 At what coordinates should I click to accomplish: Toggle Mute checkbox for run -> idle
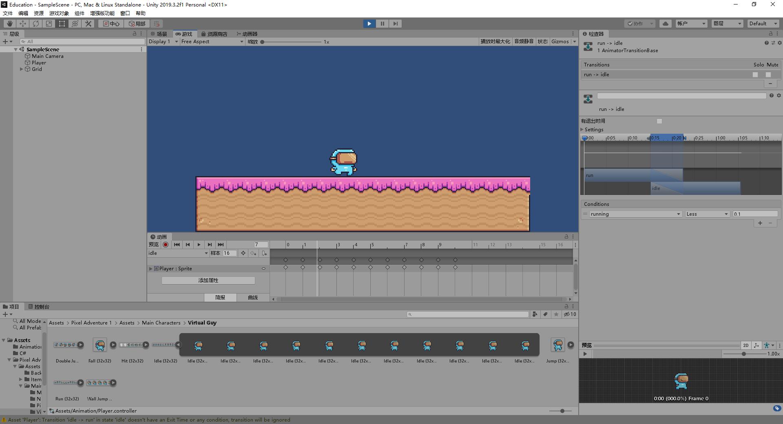768,75
